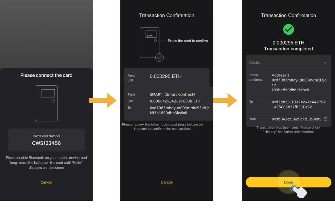Select the Type value 'SMART (Smart Contract)'

pos(172,94)
